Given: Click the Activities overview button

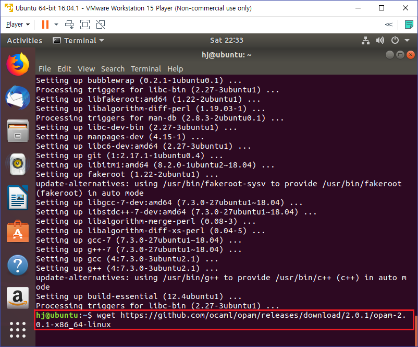Looking at the screenshot, I should (24, 41).
